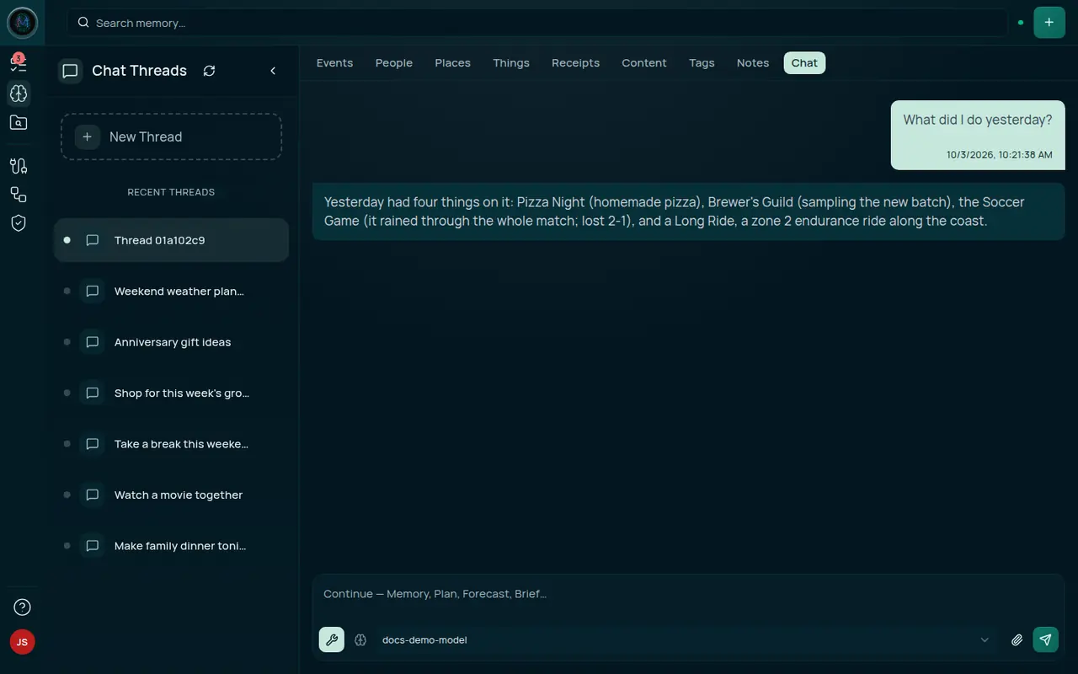Switch to the Tags tab
This screenshot has width=1078, height=674.
[702, 63]
